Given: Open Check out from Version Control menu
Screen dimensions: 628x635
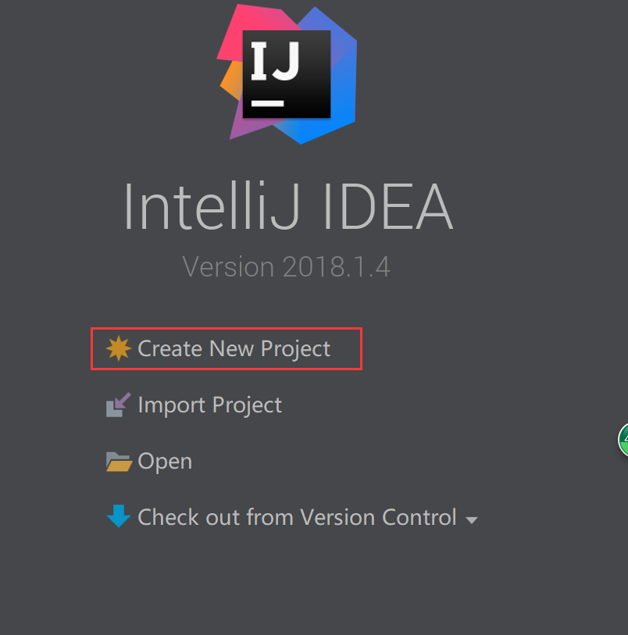Looking at the screenshot, I should [x=297, y=517].
